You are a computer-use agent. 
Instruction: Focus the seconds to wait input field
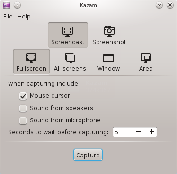tap(124, 132)
